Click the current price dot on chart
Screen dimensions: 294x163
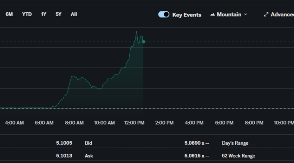point(144,42)
